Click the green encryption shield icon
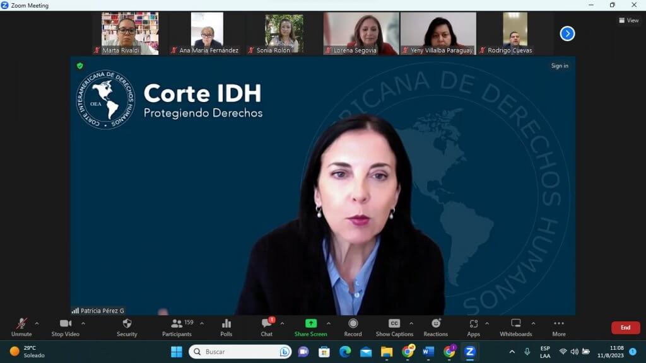 80,66
